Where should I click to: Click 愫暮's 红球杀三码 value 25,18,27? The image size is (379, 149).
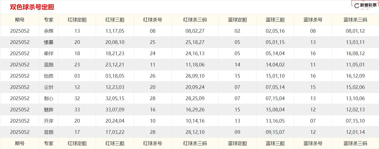[195, 42]
